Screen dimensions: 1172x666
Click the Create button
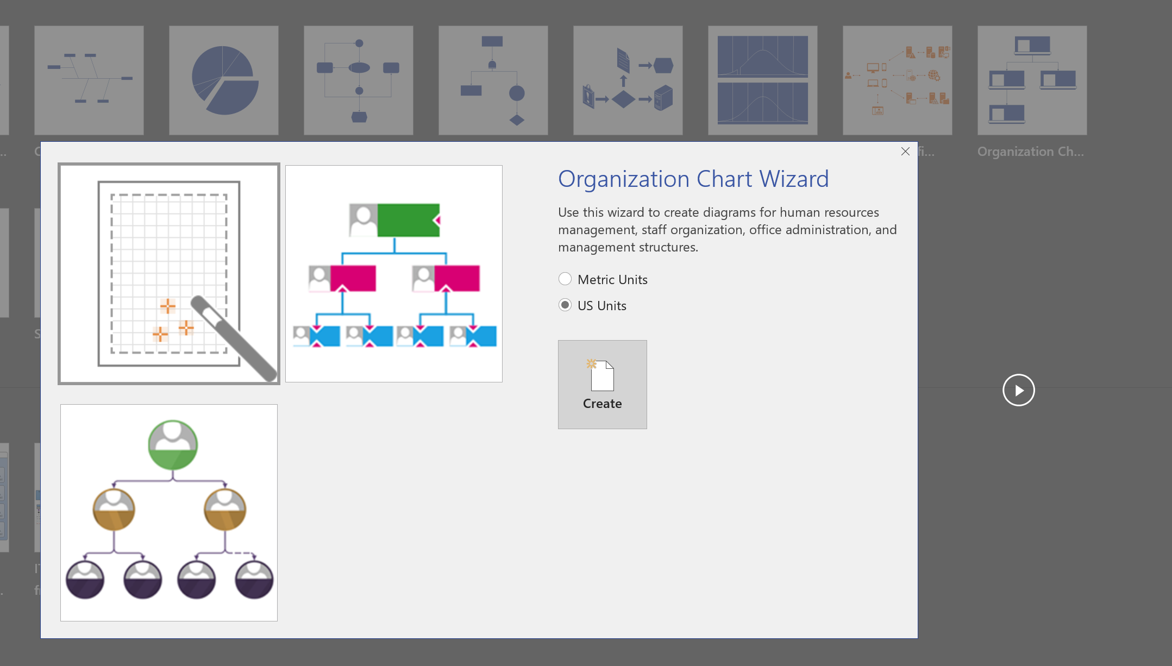click(602, 384)
